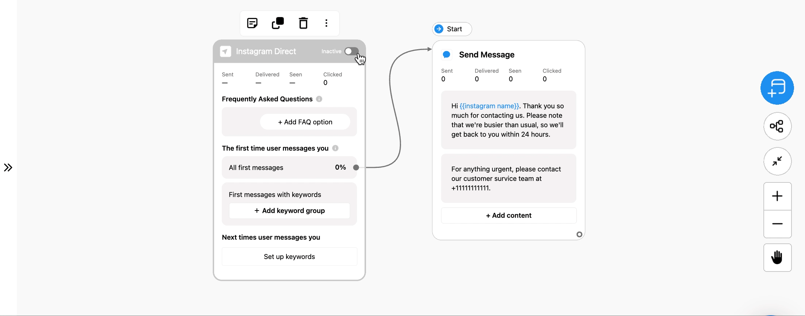The image size is (805, 316).
Task: Click Clicked stat in Instagram Direct node
Action: coord(332,78)
